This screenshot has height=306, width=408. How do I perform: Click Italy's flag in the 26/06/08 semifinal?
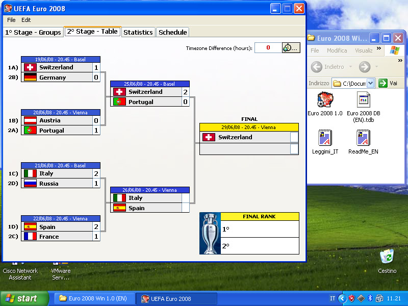tap(119, 198)
